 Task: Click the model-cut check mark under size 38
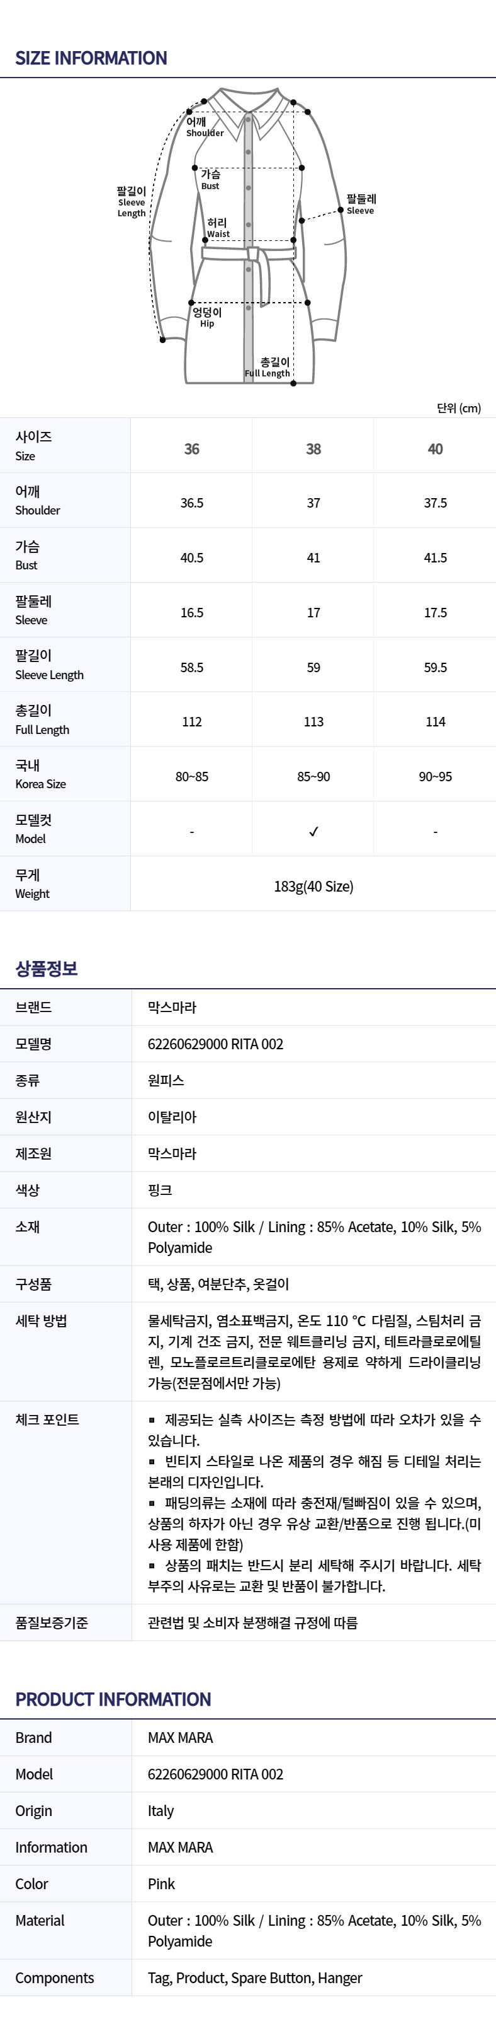313,830
